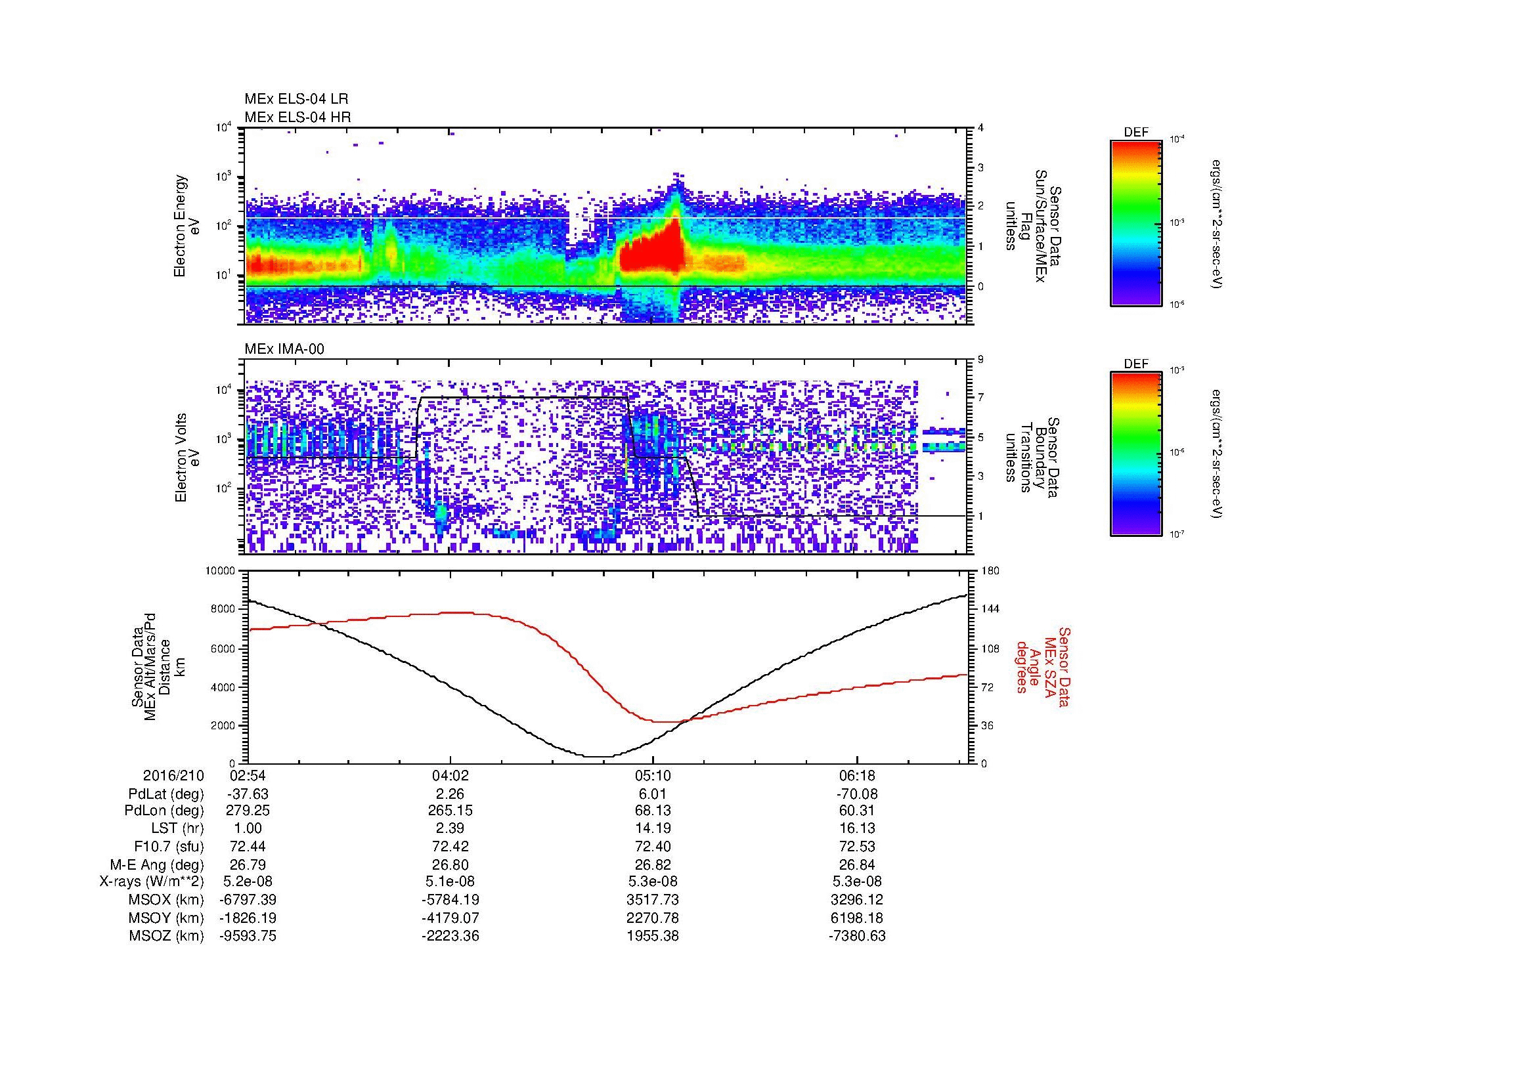Click the PdLat value -70.08
Image resolution: width=1536 pixels, height=1085 pixels.
coord(857,794)
